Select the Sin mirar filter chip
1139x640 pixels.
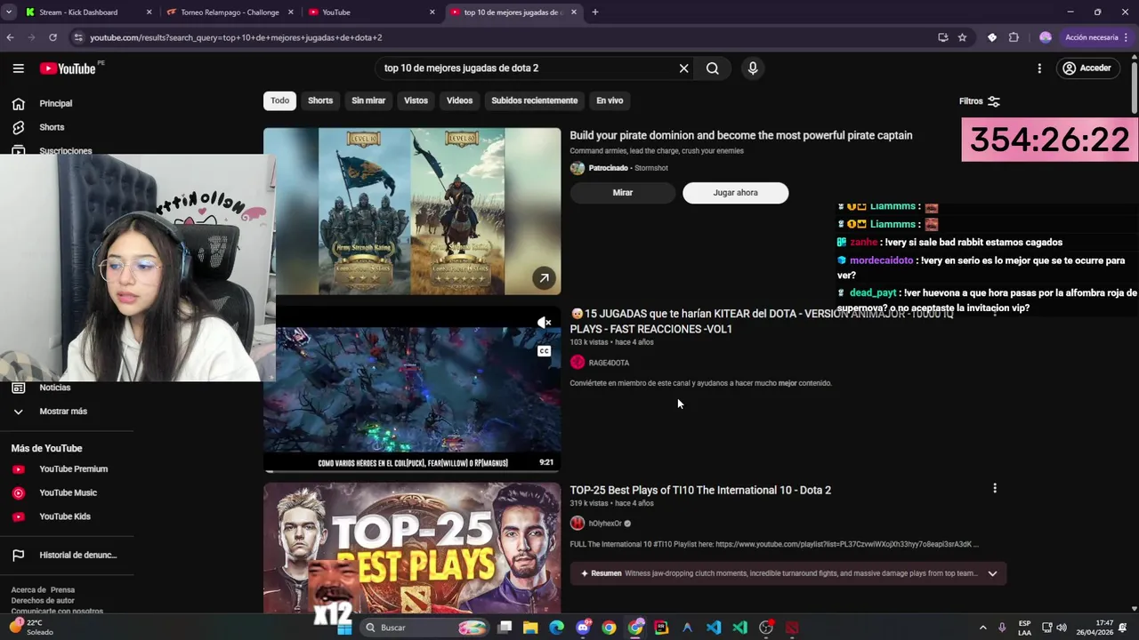click(368, 100)
